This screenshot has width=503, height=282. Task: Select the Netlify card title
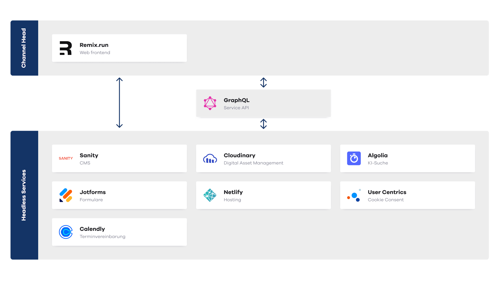(233, 192)
